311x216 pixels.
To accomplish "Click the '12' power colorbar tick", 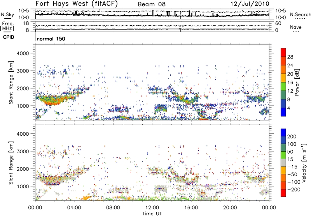I will click(290, 91).
